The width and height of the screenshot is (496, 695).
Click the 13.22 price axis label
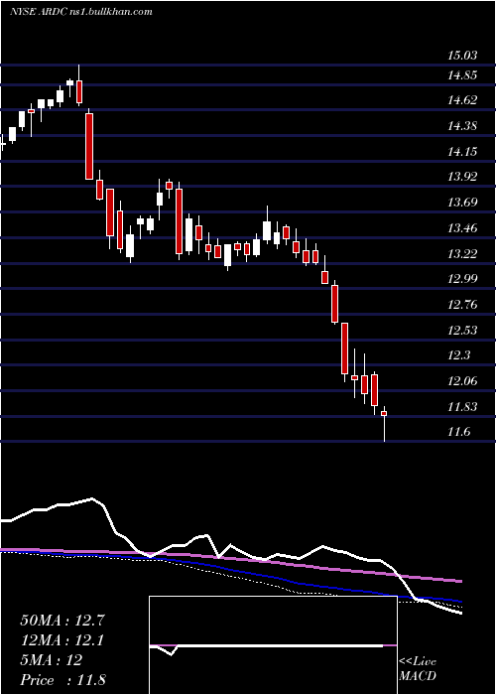pos(462,254)
